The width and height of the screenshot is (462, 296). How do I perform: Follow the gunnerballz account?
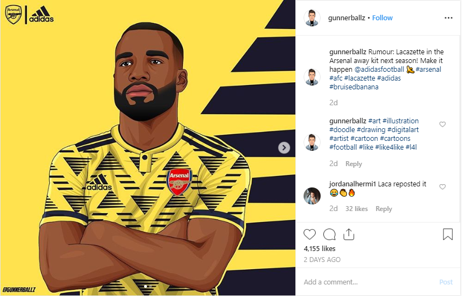[x=383, y=18]
